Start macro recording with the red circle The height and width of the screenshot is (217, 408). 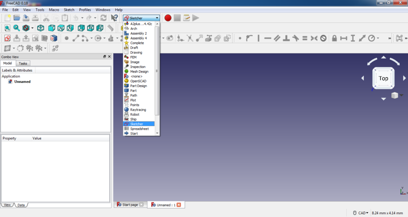point(168,18)
